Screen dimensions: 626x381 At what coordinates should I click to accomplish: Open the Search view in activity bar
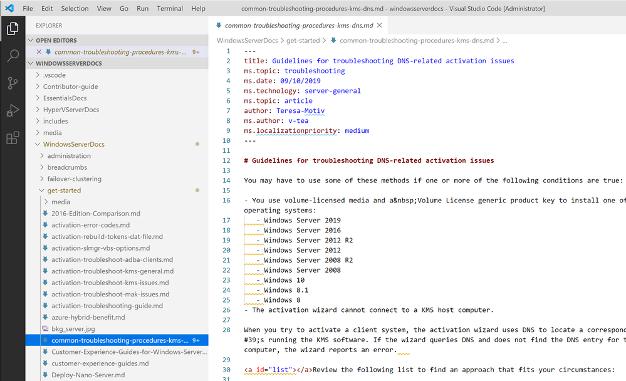(13, 56)
